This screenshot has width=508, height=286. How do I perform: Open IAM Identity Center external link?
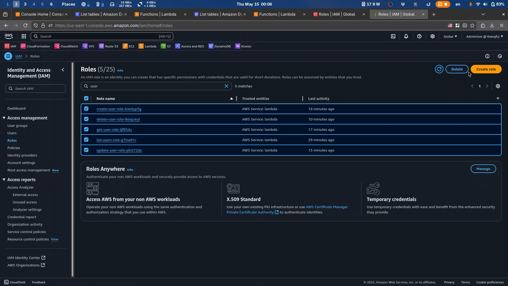tap(26, 258)
